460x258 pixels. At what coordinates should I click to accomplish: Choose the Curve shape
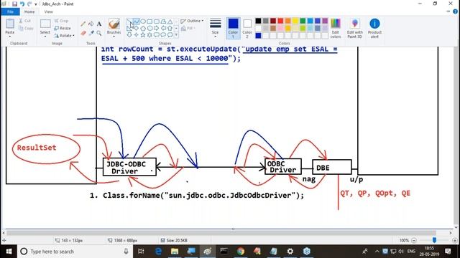(136, 21)
